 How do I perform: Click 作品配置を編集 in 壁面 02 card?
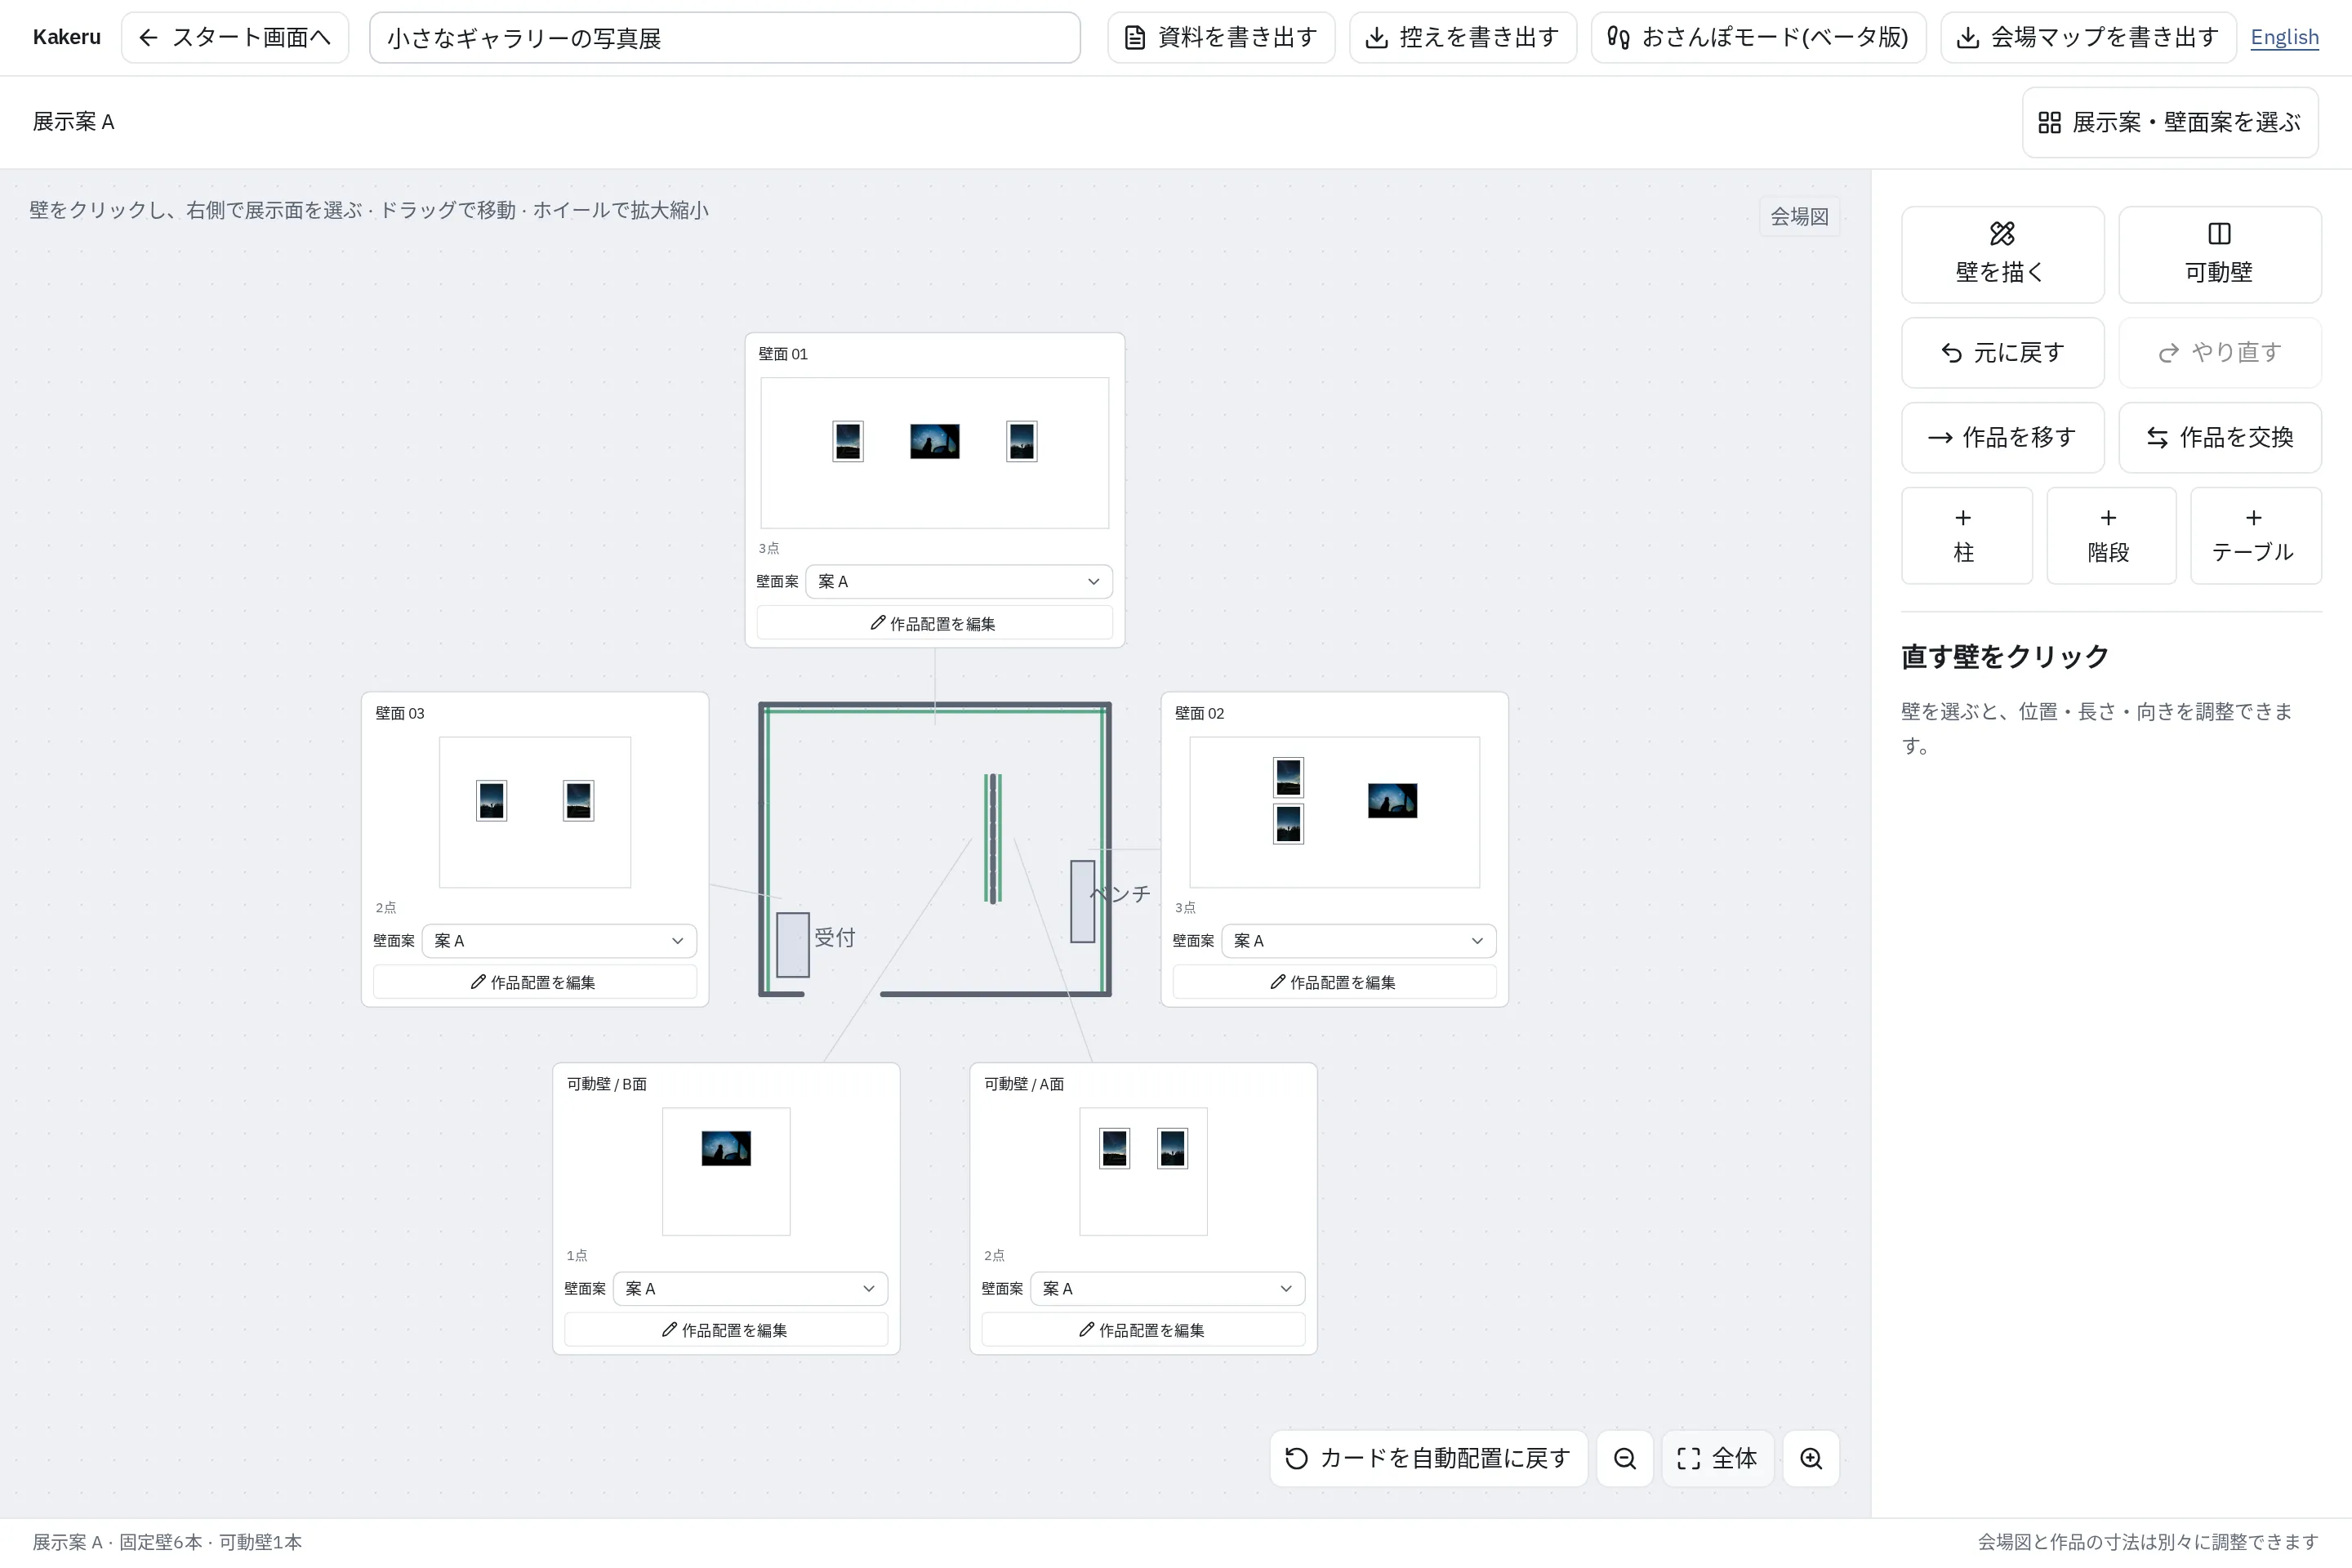pos(1334,982)
